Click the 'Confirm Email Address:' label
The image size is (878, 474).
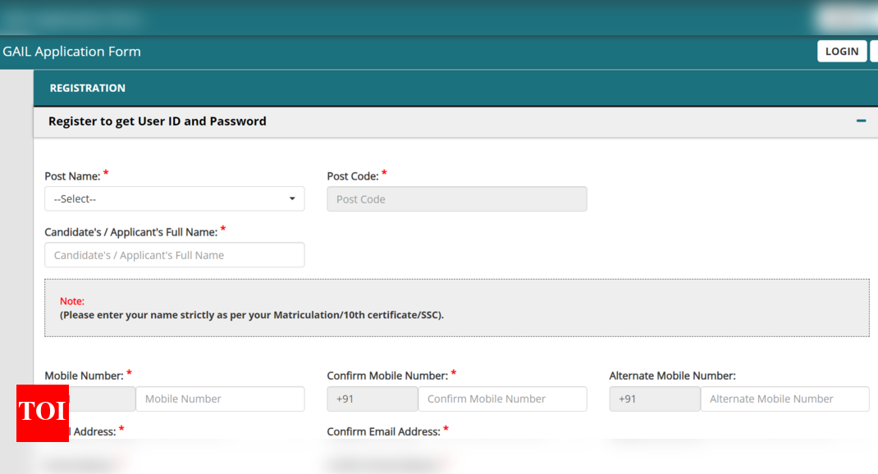[x=383, y=431]
